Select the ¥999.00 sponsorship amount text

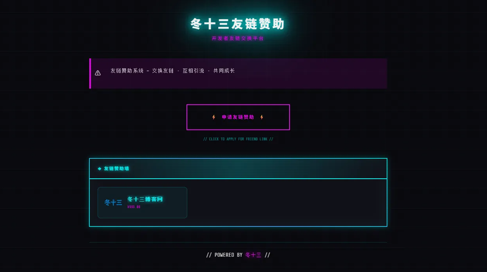[x=134, y=207]
